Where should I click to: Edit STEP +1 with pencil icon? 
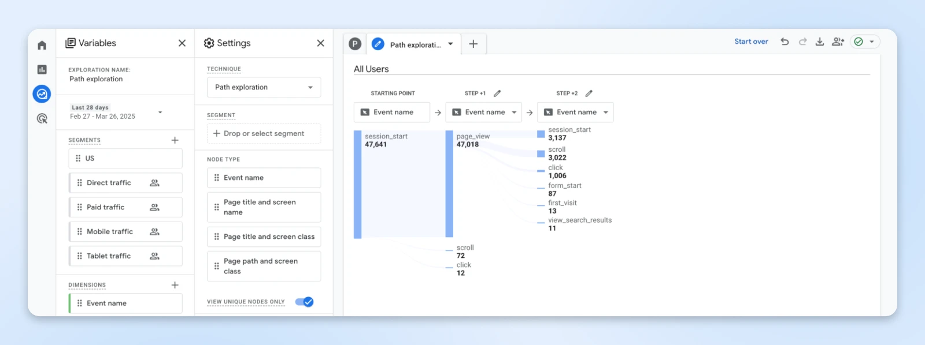[x=497, y=93]
